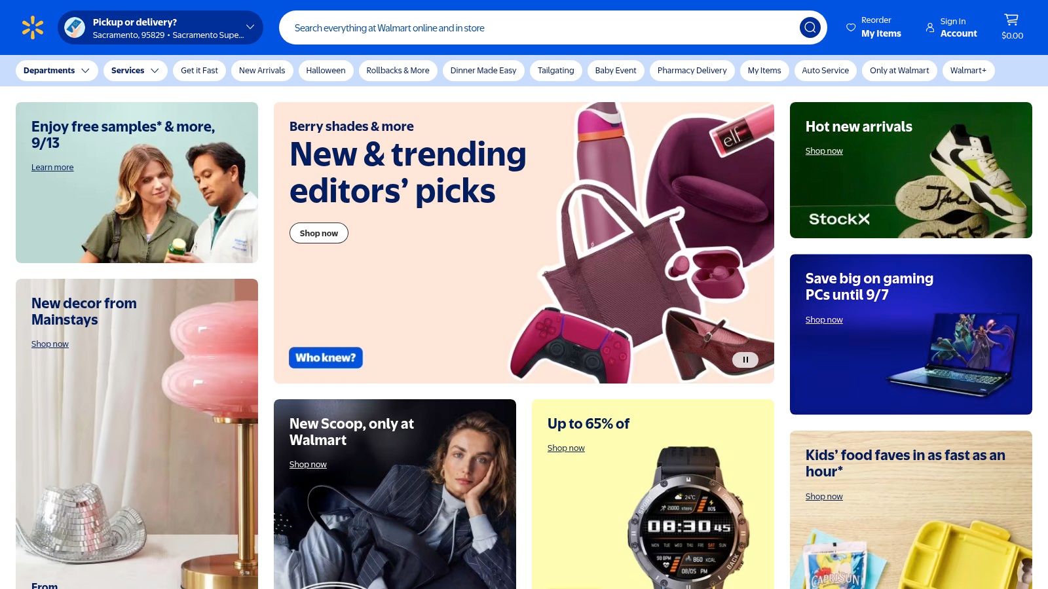The height and width of the screenshot is (589, 1048).
Task: Click the Sign In account person icon
Action: (x=929, y=27)
